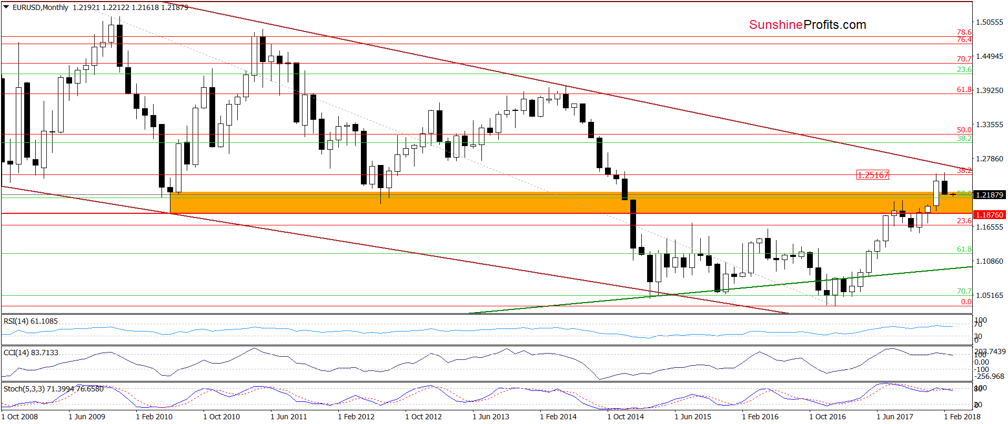Click the 1 Feb 2010 date label
1008x424 pixels.
(x=154, y=417)
